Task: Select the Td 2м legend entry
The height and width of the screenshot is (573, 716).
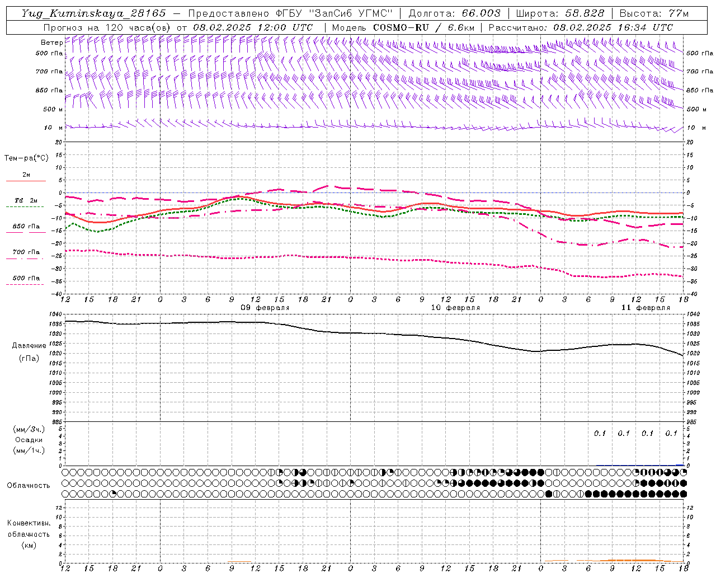Action: [x=26, y=200]
